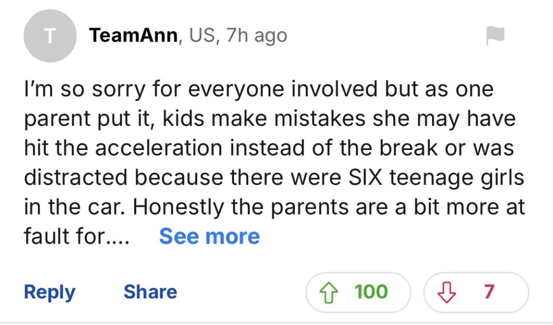The image size is (553, 325).
Task: Click the downvote pill button's border
Action: click(x=527, y=292)
